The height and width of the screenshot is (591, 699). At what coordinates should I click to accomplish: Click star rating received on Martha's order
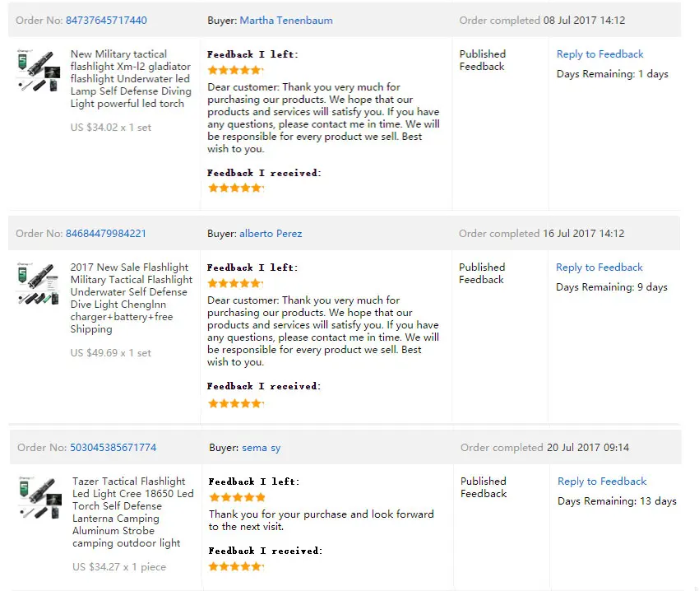[236, 188]
